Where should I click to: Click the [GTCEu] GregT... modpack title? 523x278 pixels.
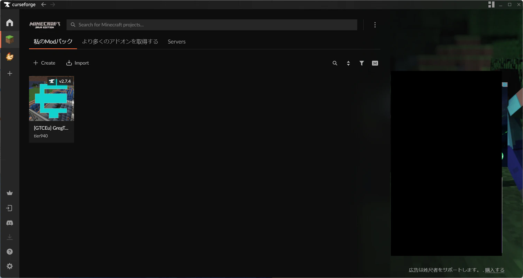coord(51,128)
